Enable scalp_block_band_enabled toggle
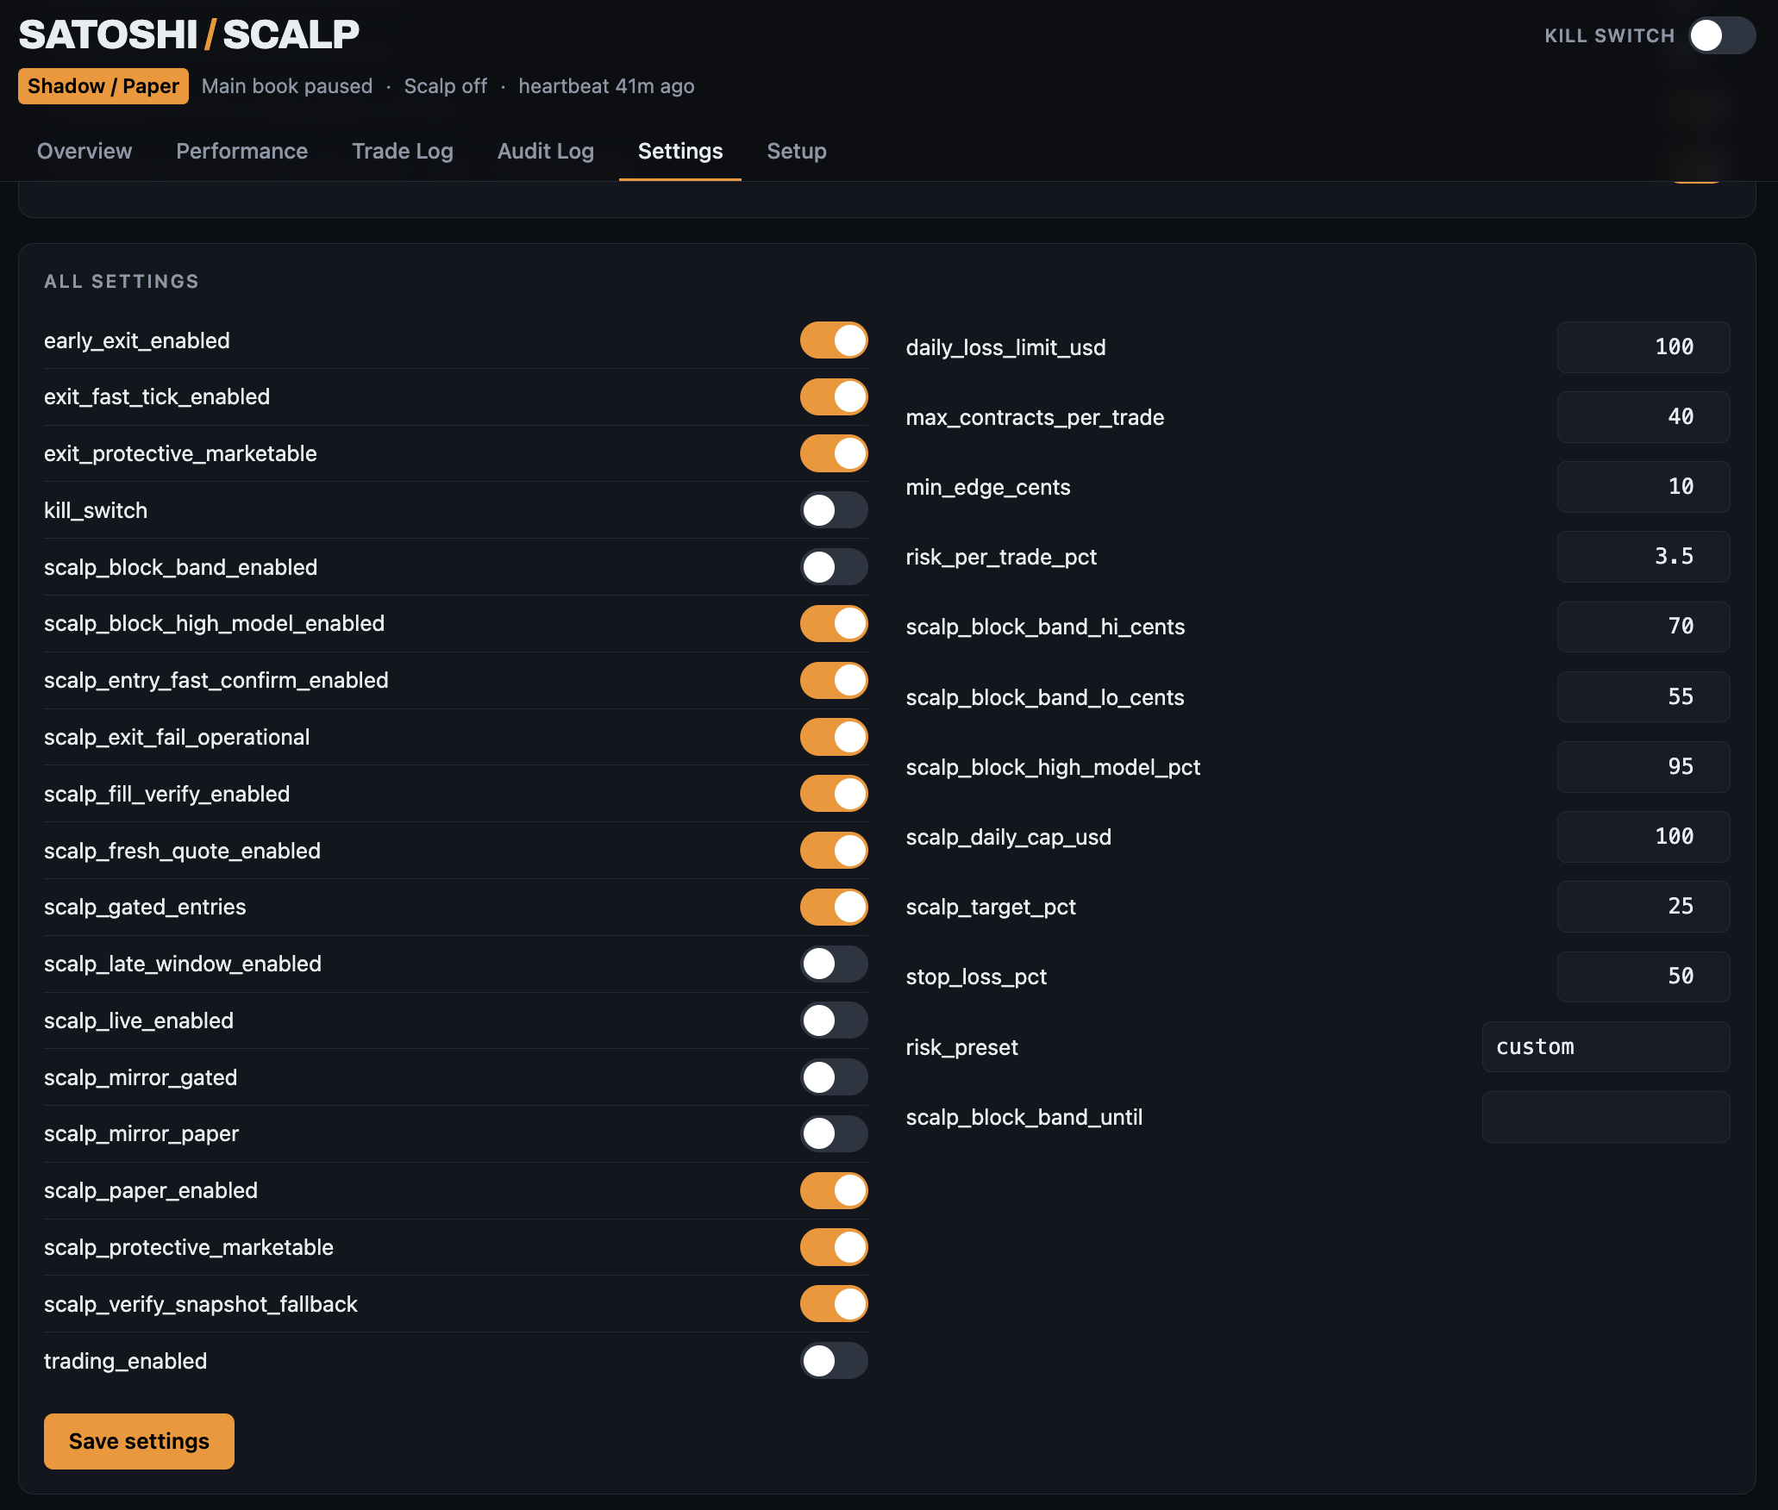 tap(834, 567)
